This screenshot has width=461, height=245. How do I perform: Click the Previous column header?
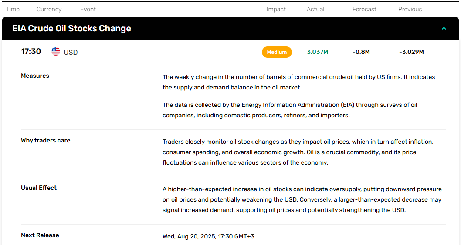point(410,10)
